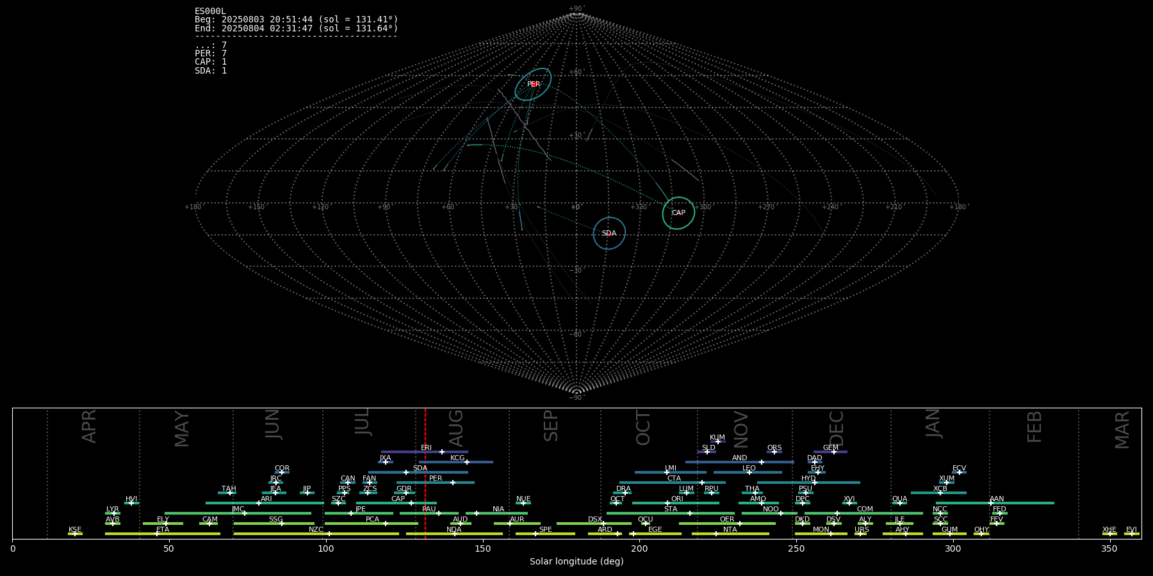The width and height of the screenshot is (1153, 576).
Task: Click the '...: 7' sporadic count line
Action: point(211,45)
